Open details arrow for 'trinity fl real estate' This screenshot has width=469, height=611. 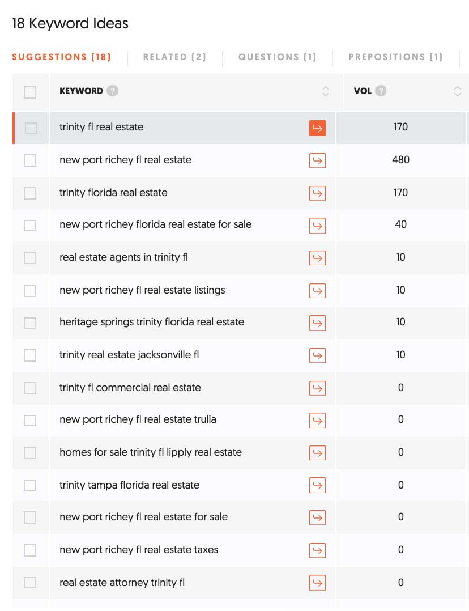tap(318, 129)
